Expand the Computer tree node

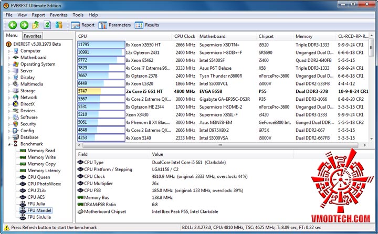pyautogui.click(x=9, y=51)
